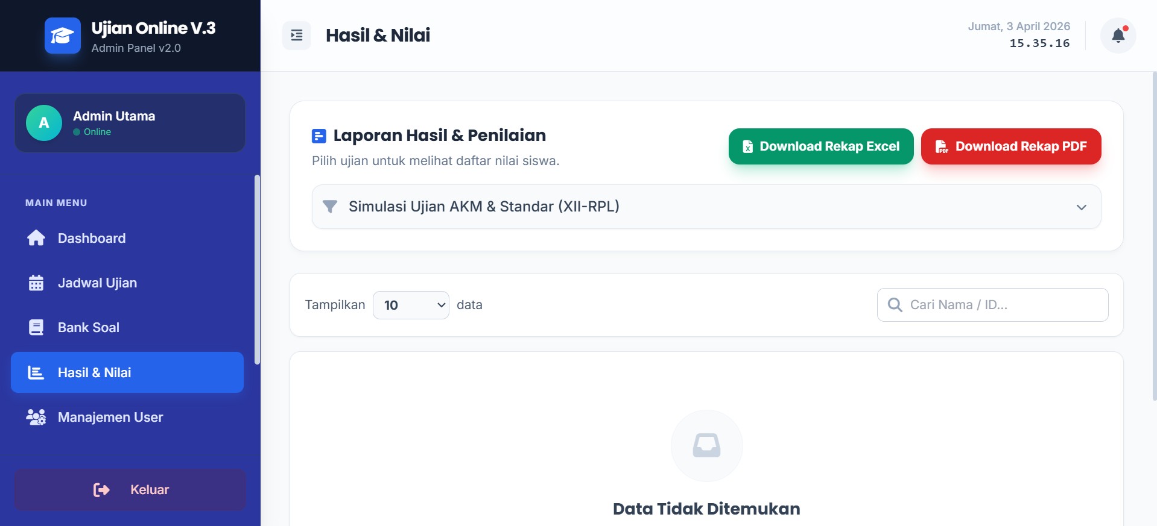Open the notification bell

click(1118, 36)
